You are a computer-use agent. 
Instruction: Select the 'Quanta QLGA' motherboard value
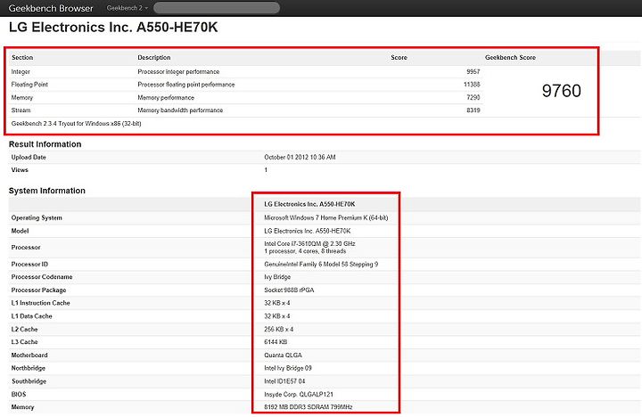click(x=283, y=356)
